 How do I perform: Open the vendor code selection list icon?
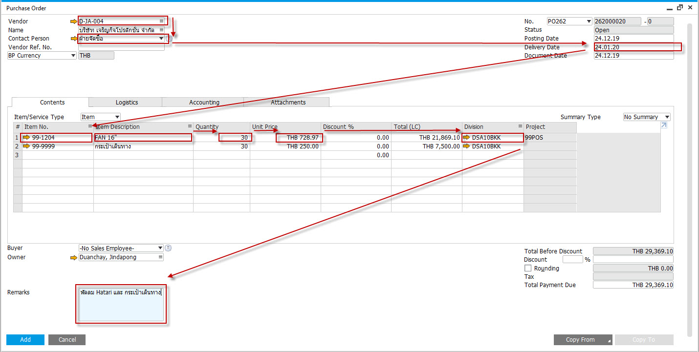(161, 21)
